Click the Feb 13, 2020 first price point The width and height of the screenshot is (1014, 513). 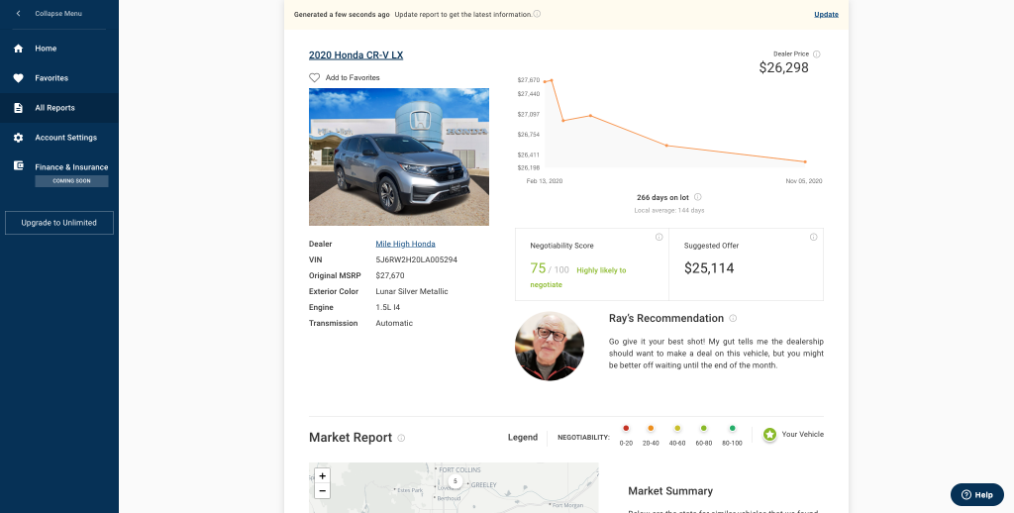click(546, 81)
